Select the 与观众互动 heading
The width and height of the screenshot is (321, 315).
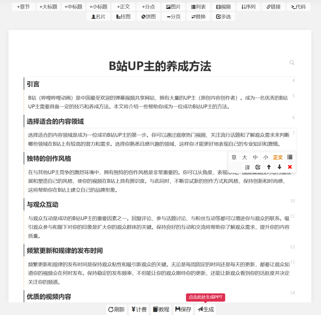(x=43, y=204)
